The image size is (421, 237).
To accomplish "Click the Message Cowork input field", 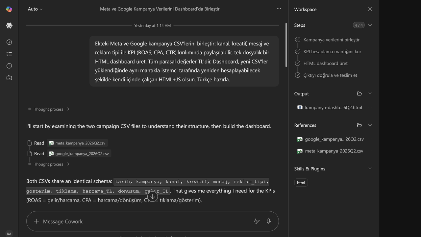I will click(145, 221).
